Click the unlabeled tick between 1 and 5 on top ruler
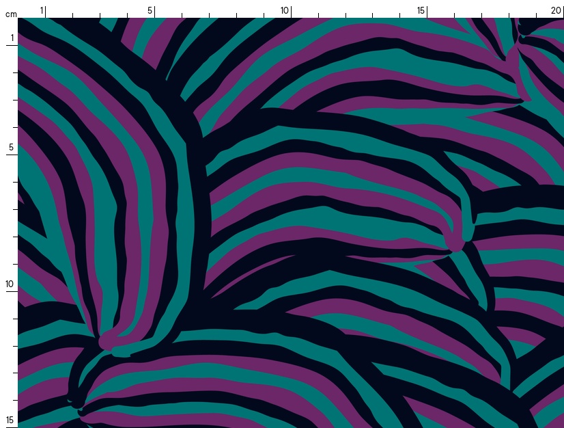This screenshot has width=564, height=428. point(100,15)
